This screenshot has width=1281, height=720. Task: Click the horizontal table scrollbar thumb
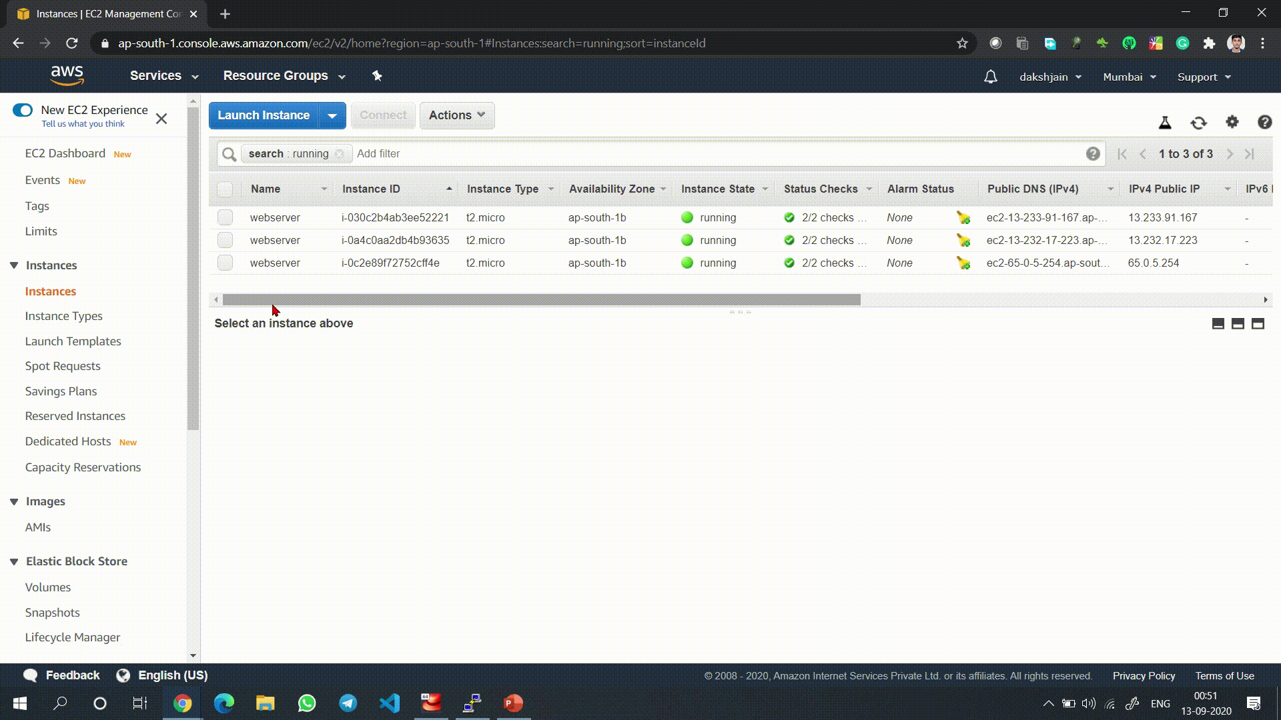541,300
